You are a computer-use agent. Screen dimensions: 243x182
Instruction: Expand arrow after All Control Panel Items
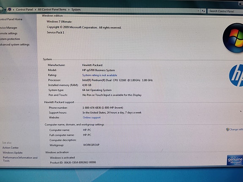point(69,10)
